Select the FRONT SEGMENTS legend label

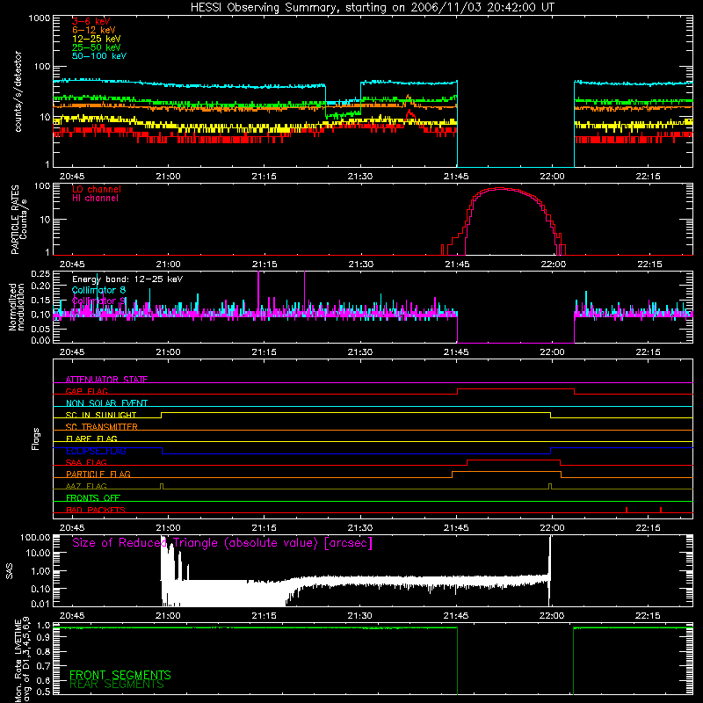click(x=120, y=675)
